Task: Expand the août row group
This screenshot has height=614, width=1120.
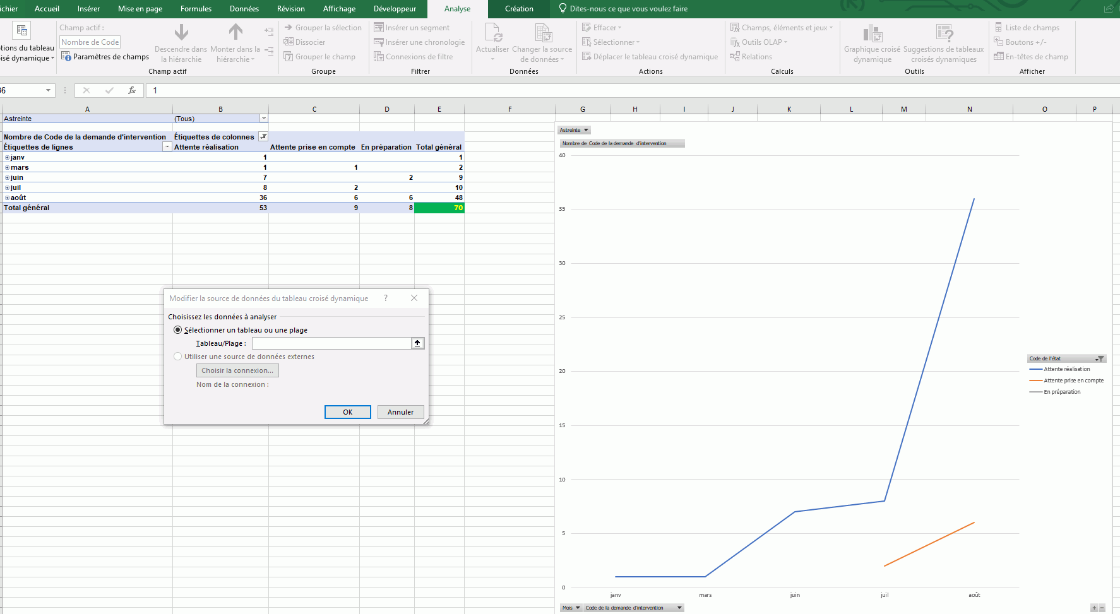Action: tap(8, 198)
